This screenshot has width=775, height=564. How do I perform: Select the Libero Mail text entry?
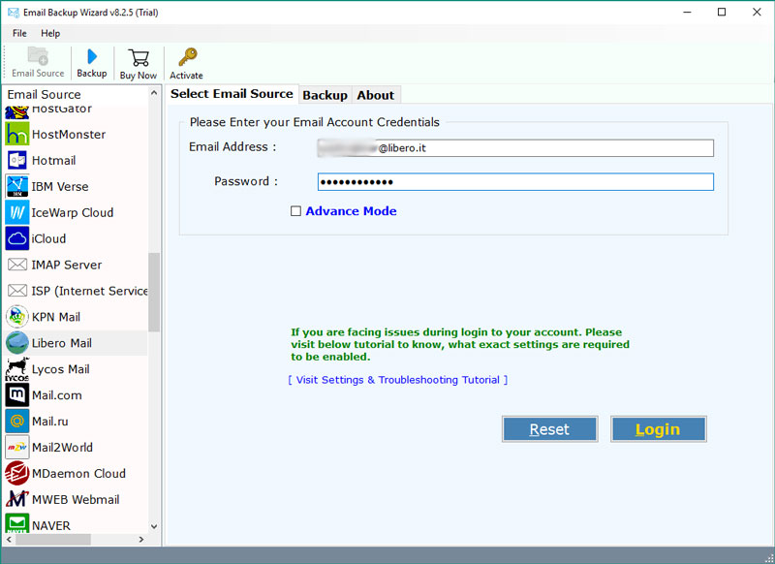coord(62,343)
